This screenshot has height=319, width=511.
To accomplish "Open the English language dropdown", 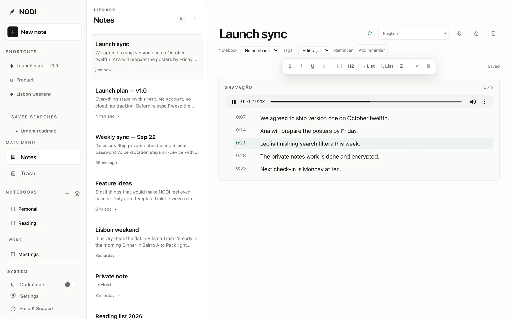I will [x=413, y=33].
